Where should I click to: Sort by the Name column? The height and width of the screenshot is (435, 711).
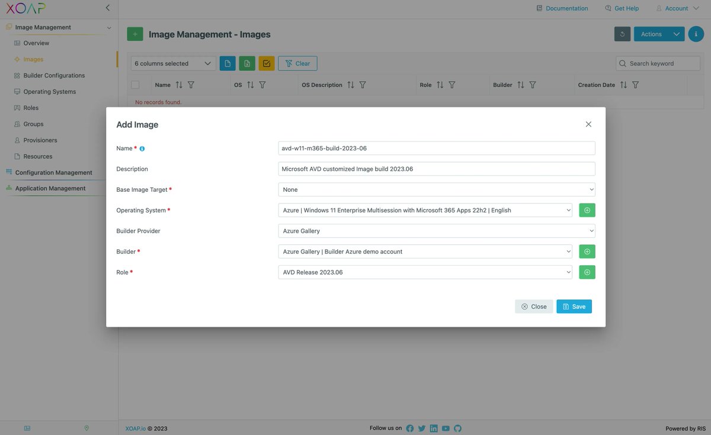(179, 85)
